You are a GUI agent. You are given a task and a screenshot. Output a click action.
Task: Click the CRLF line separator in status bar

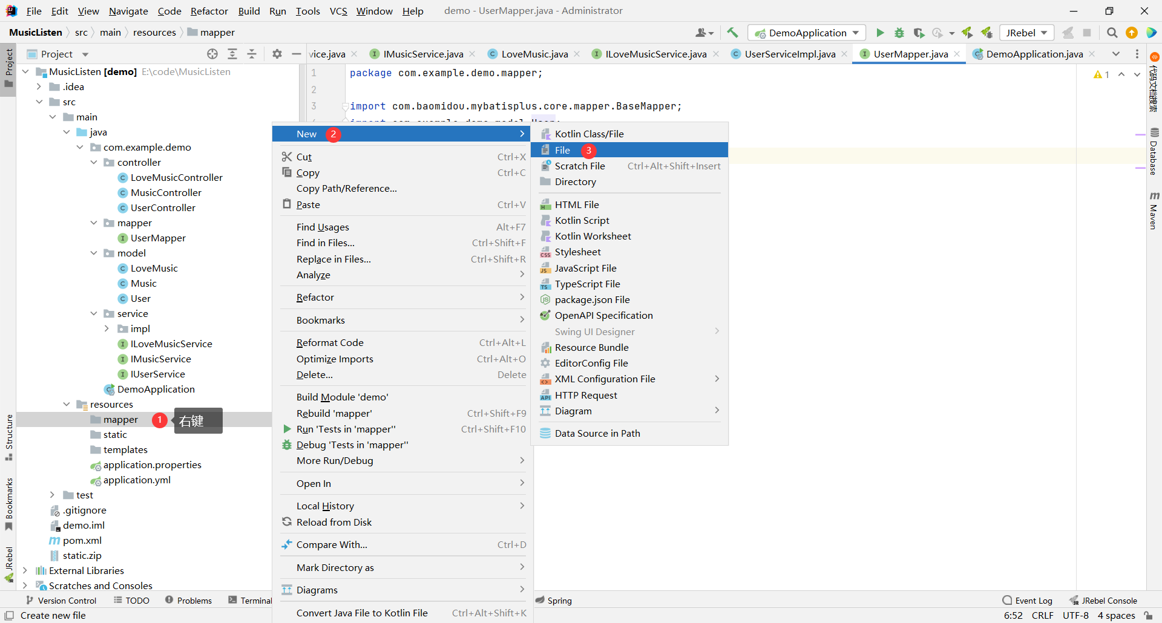[x=1043, y=615]
